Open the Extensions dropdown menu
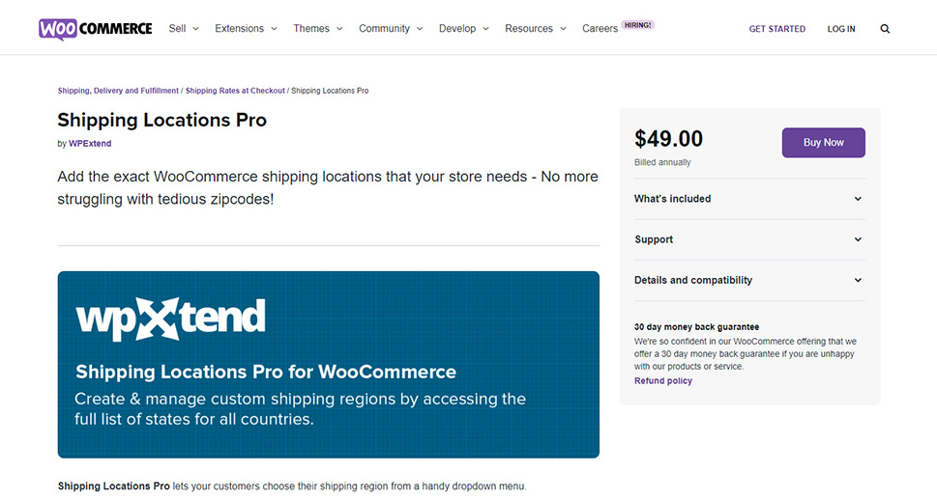937x500 pixels. point(246,29)
